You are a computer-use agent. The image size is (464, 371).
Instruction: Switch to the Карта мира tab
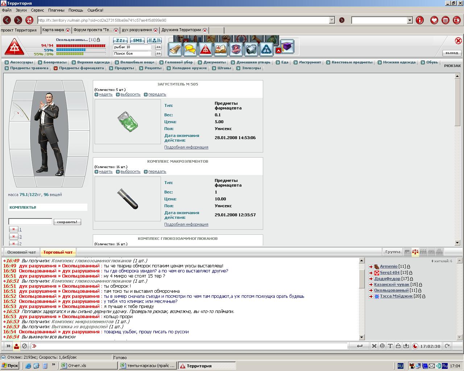pyautogui.click(x=53, y=30)
